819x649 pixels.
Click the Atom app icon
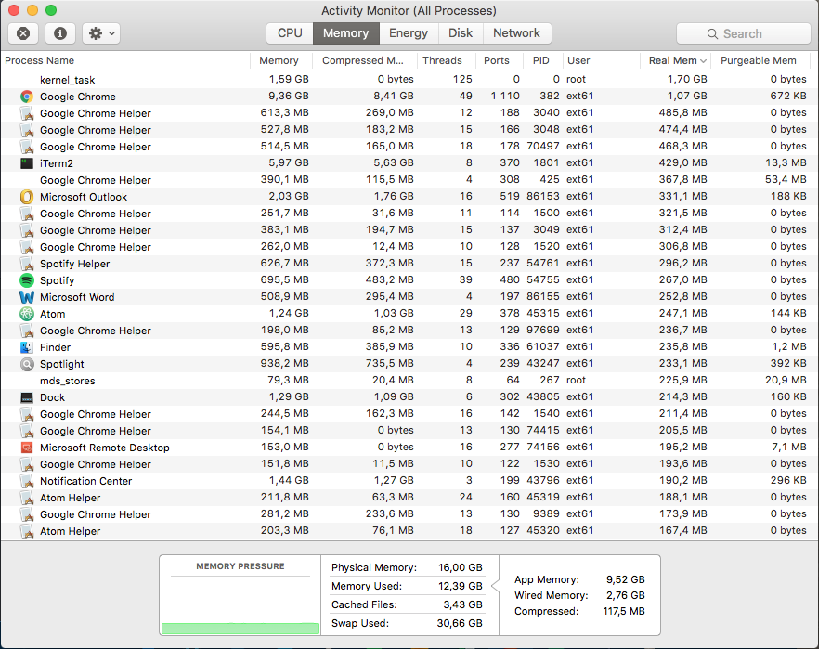pos(27,314)
